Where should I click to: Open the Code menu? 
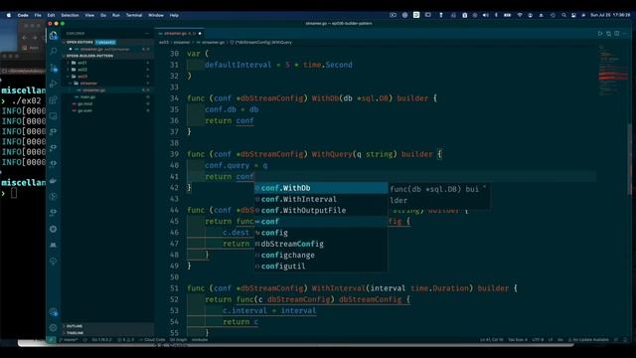23,15
